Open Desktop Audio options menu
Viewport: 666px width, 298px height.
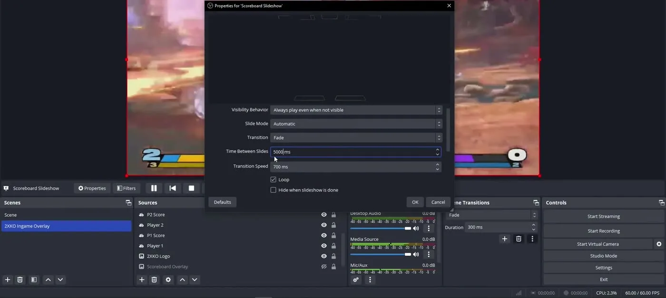point(429,229)
